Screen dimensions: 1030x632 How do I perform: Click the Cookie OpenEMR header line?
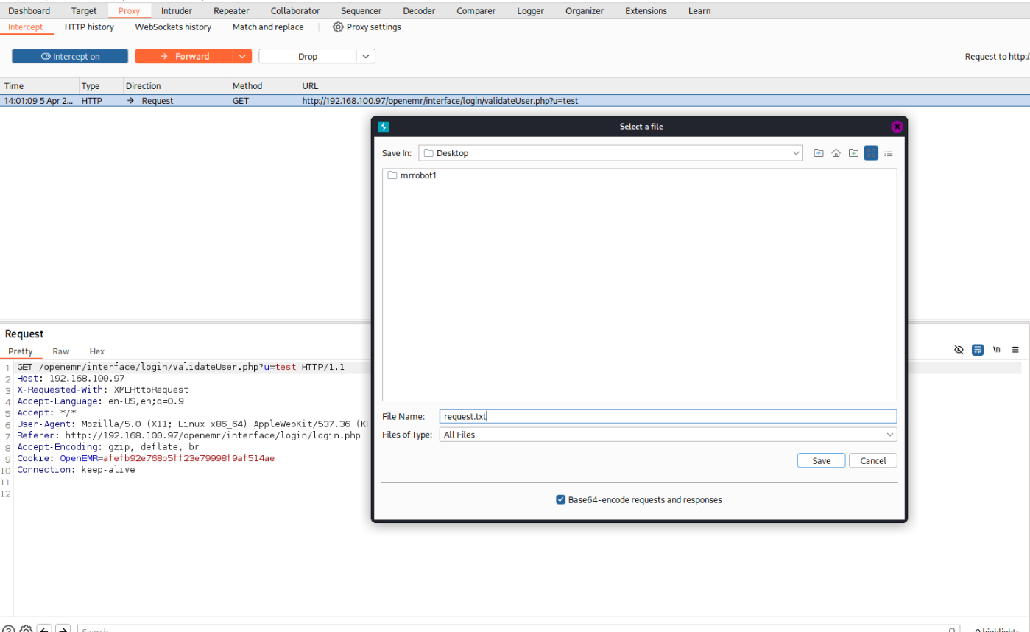[x=146, y=458]
